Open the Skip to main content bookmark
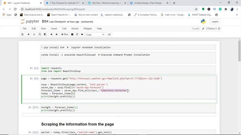This screenshot has height=135, width=241. pyautogui.click(x=86, y=15)
